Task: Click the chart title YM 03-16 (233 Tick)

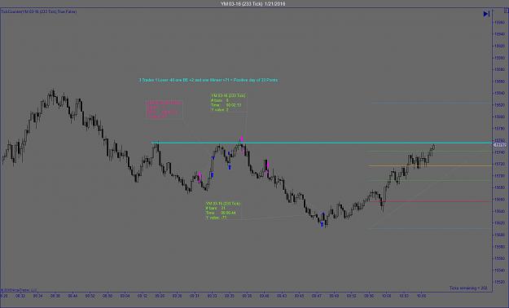Action: [x=253, y=4]
